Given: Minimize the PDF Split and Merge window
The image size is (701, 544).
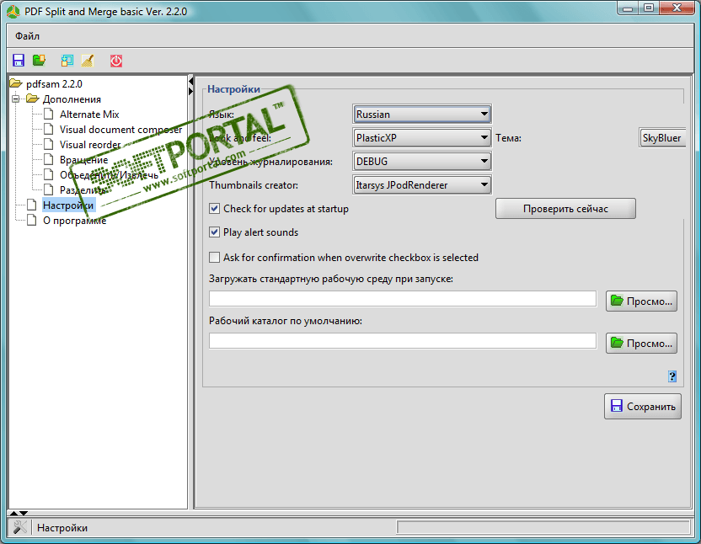Looking at the screenshot, I should tap(629, 8).
